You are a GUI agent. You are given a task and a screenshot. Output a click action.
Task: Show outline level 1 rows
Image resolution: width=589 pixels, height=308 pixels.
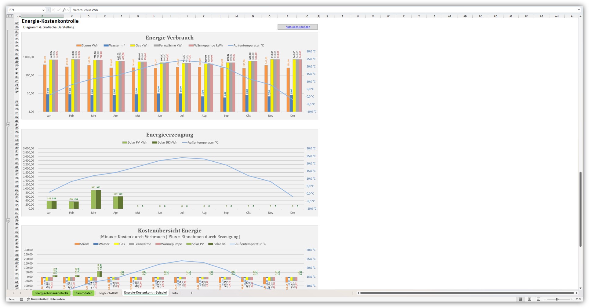click(x=8, y=16)
